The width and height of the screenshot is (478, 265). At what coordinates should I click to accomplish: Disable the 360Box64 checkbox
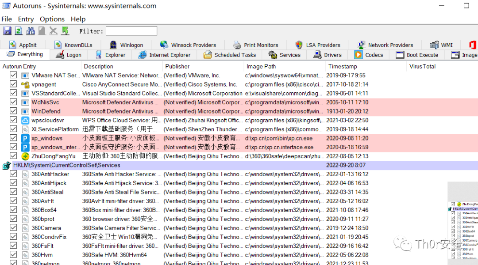click(13, 210)
